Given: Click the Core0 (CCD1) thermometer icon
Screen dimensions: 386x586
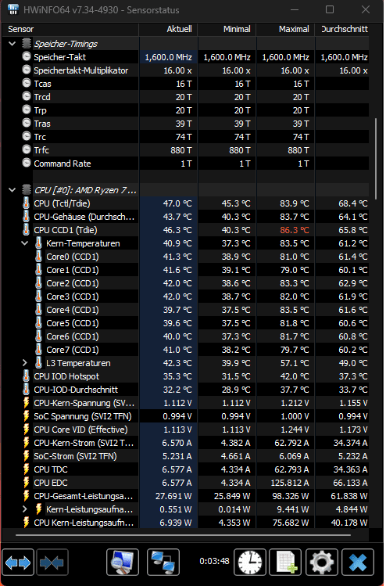Looking at the screenshot, I should click(38, 257).
